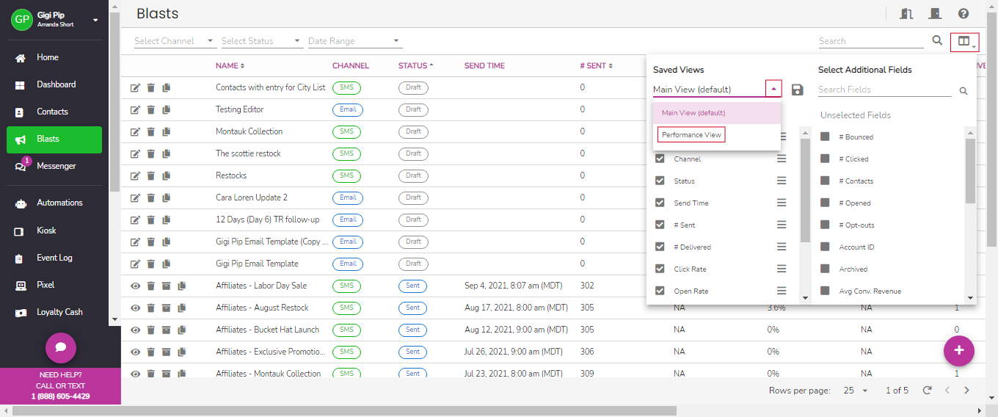The height and width of the screenshot is (417, 998).
Task: Archive the Affiliates - August Restock blast
Action: 167,308
